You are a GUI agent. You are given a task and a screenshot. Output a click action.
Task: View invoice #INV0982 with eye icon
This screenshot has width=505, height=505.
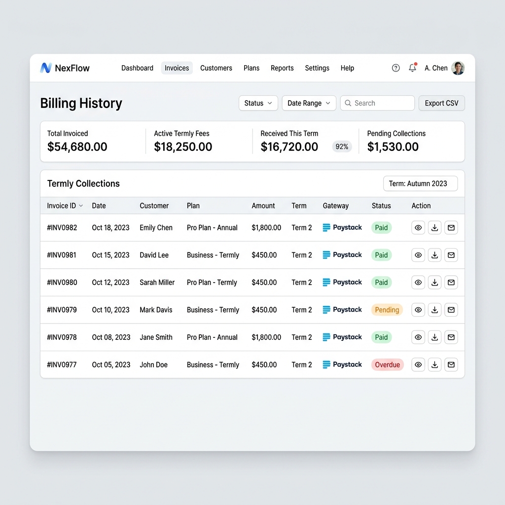point(418,228)
